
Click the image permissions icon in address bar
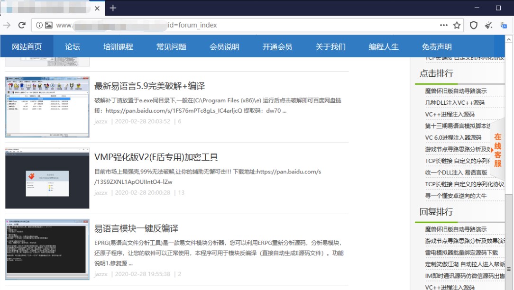[x=48, y=25]
